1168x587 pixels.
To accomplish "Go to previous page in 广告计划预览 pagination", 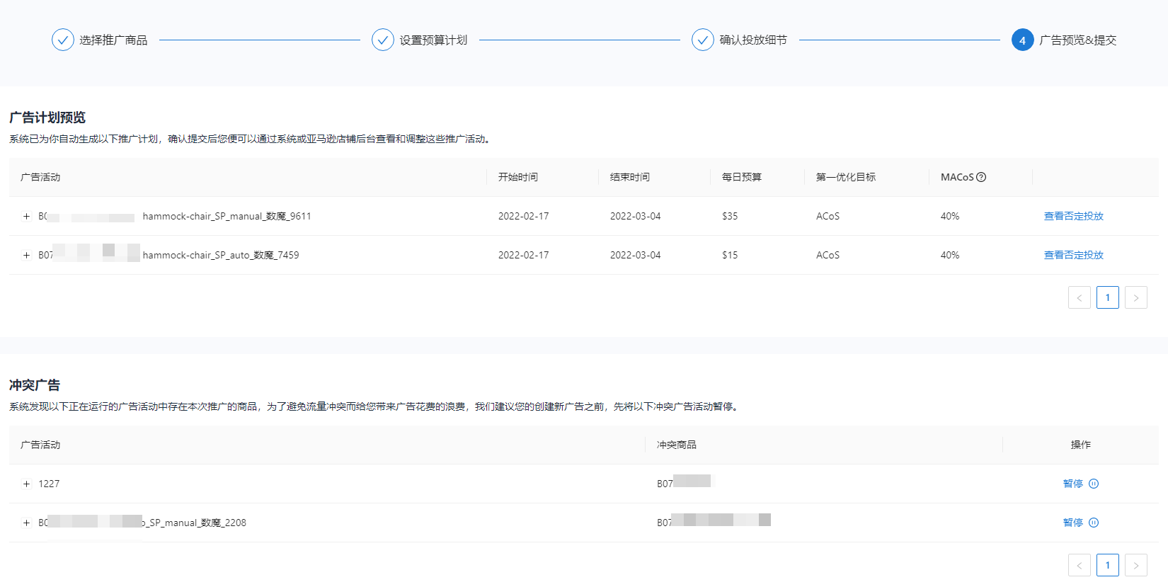I will tap(1079, 297).
